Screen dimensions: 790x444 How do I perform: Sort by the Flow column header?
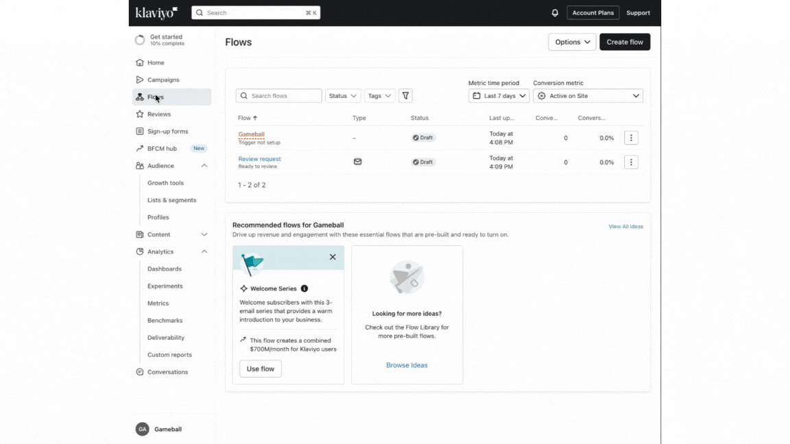pyautogui.click(x=248, y=118)
